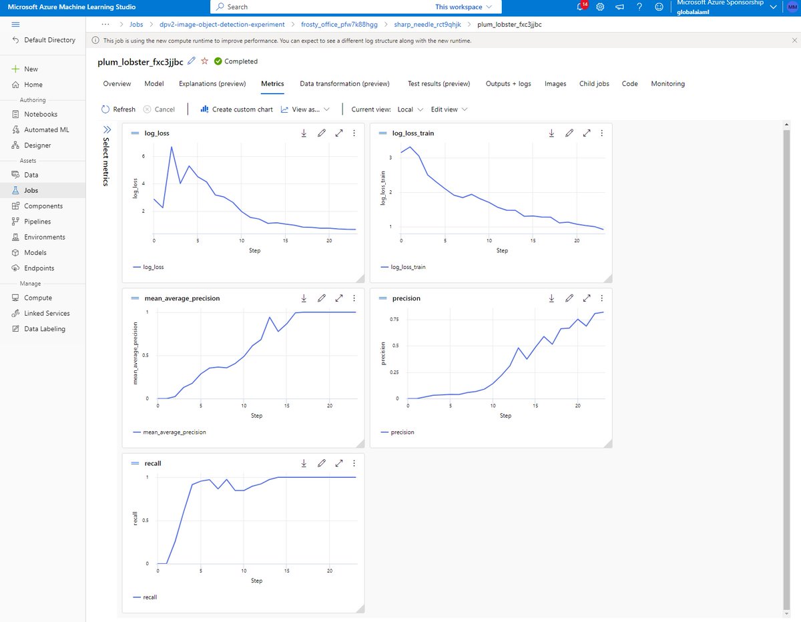Download the log_loss chart data
Image resolution: width=801 pixels, height=622 pixels.
(304, 133)
